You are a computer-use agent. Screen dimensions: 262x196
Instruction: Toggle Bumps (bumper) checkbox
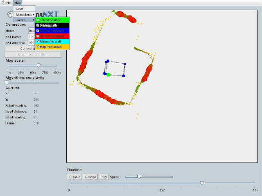click(38, 36)
